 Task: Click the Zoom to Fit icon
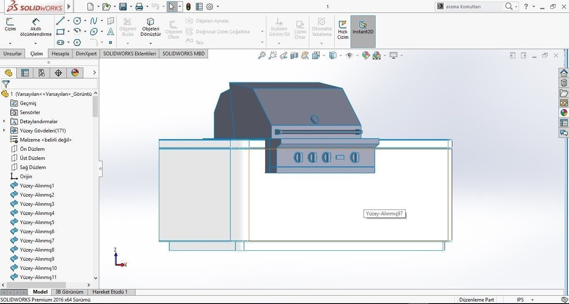coord(262,55)
